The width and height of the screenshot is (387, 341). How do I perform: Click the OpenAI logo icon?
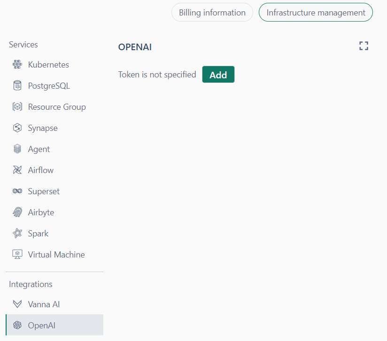pos(17,325)
